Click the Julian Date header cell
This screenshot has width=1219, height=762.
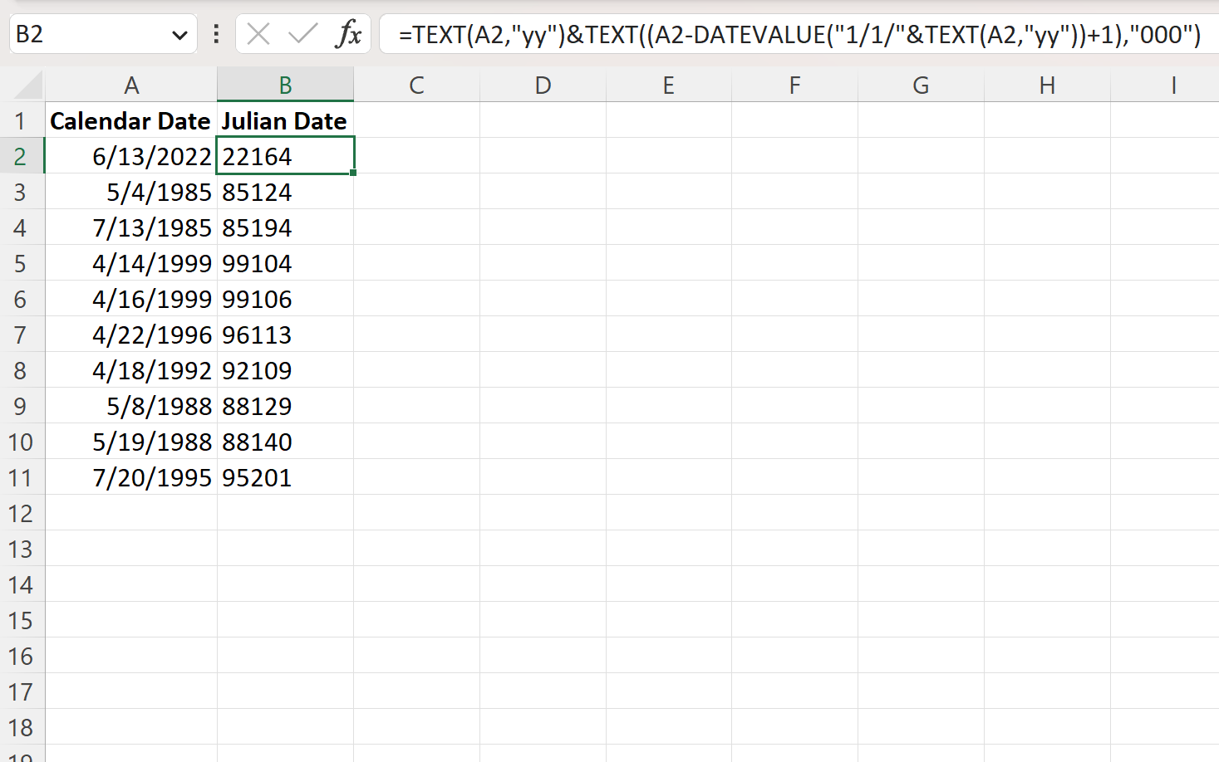283,120
